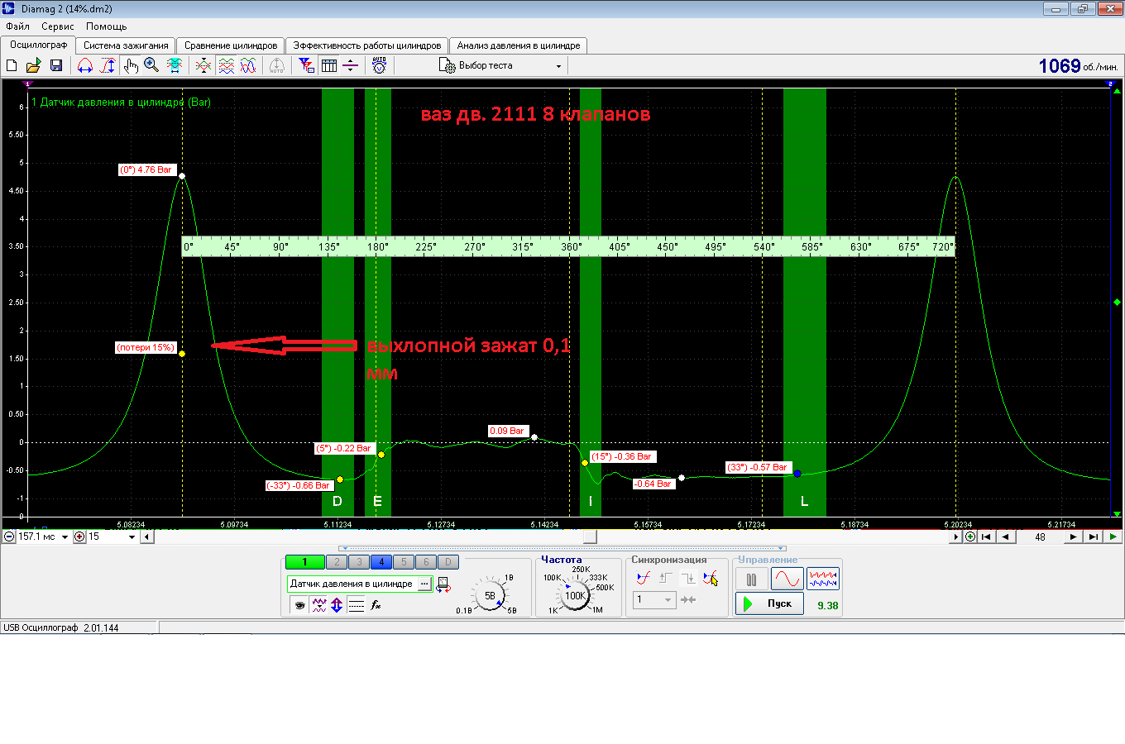Click the AUTO voltmeter icon

[380, 65]
